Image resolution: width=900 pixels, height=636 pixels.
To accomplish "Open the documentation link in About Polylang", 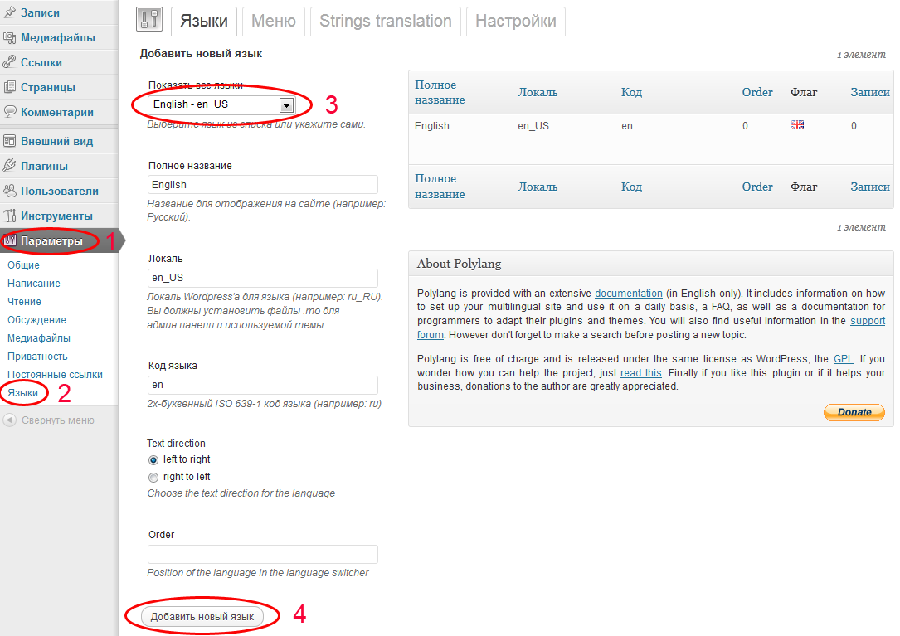I will tap(628, 294).
